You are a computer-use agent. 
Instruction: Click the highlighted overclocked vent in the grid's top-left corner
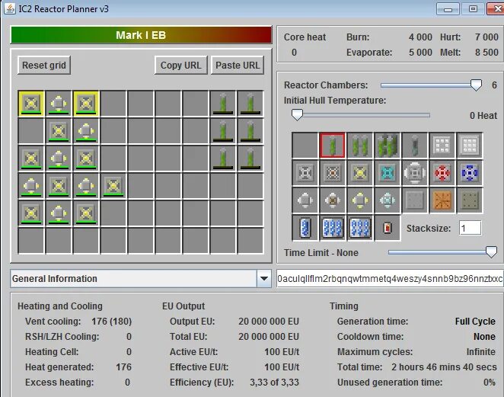click(x=31, y=104)
